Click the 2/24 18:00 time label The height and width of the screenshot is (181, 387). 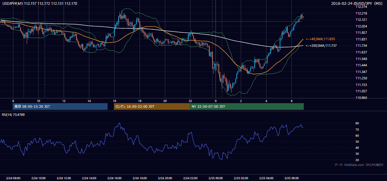(x=140, y=178)
